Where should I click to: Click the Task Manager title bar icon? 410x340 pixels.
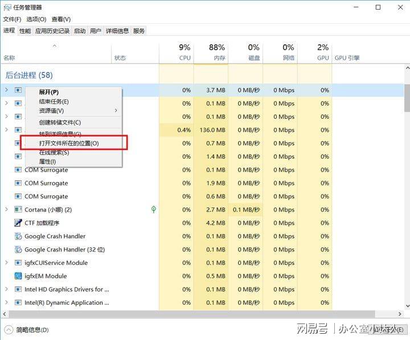pyautogui.click(x=7, y=7)
